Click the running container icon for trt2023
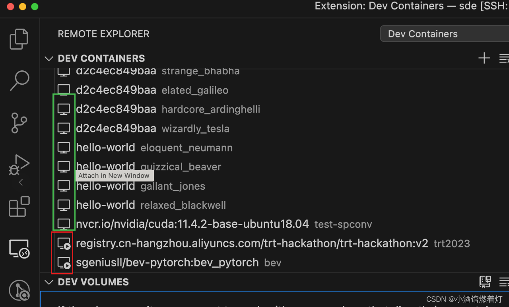This screenshot has width=509, height=307. coord(64,243)
